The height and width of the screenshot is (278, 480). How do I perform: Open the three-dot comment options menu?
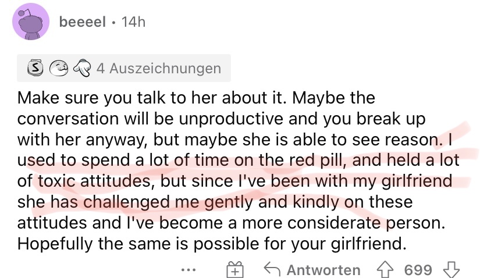coord(189,270)
